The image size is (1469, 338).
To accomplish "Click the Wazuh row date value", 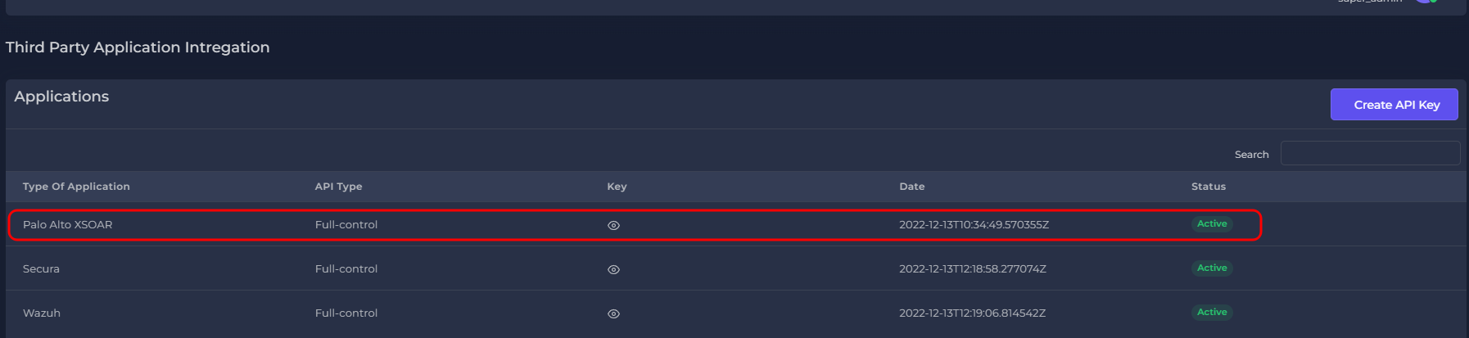I will point(971,313).
